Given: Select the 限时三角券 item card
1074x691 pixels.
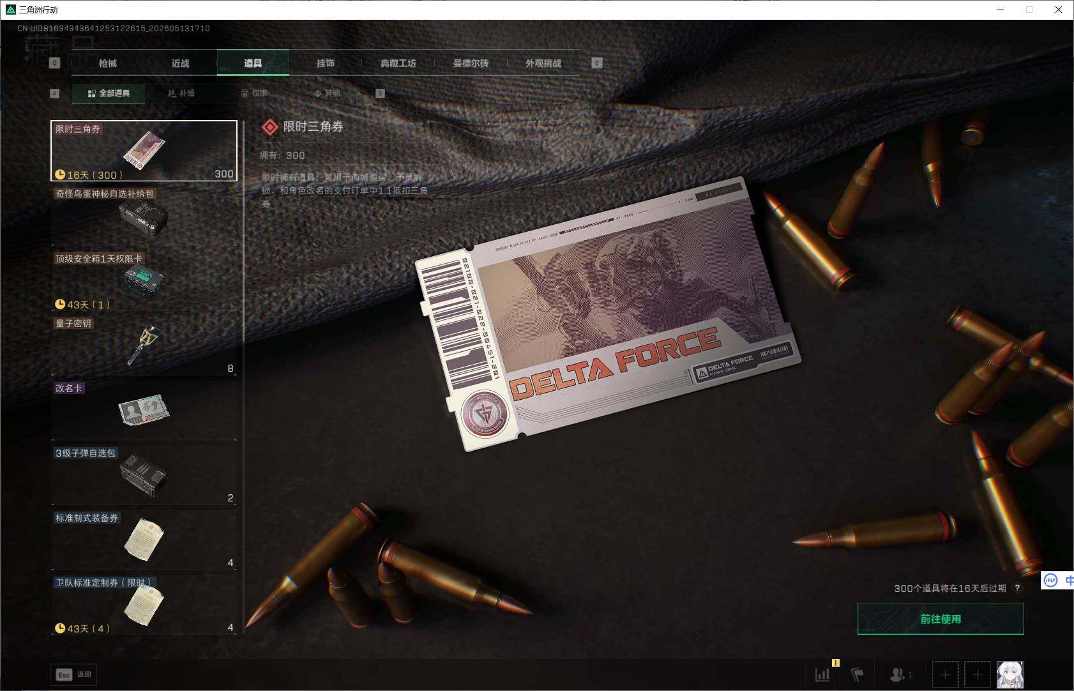Looking at the screenshot, I should click(x=144, y=151).
